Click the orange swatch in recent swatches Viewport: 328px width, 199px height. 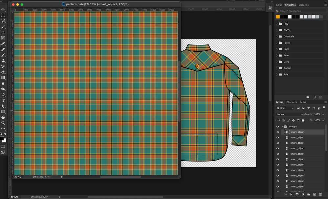coord(278,17)
